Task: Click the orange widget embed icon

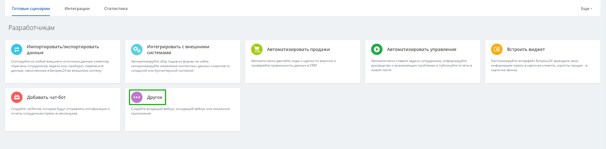Action: click(x=497, y=49)
